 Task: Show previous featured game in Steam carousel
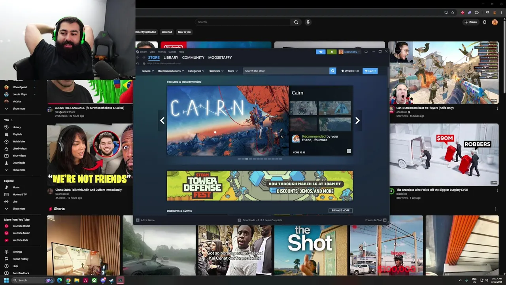click(x=162, y=121)
